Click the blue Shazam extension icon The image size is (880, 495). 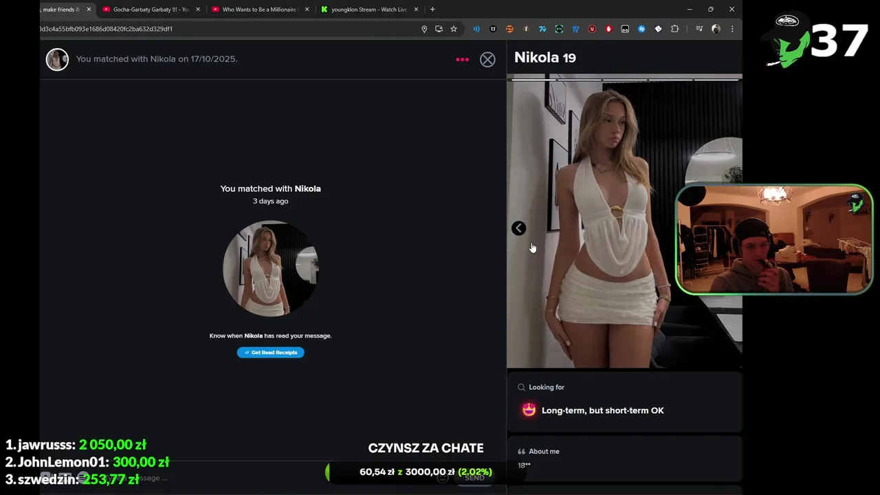641,29
